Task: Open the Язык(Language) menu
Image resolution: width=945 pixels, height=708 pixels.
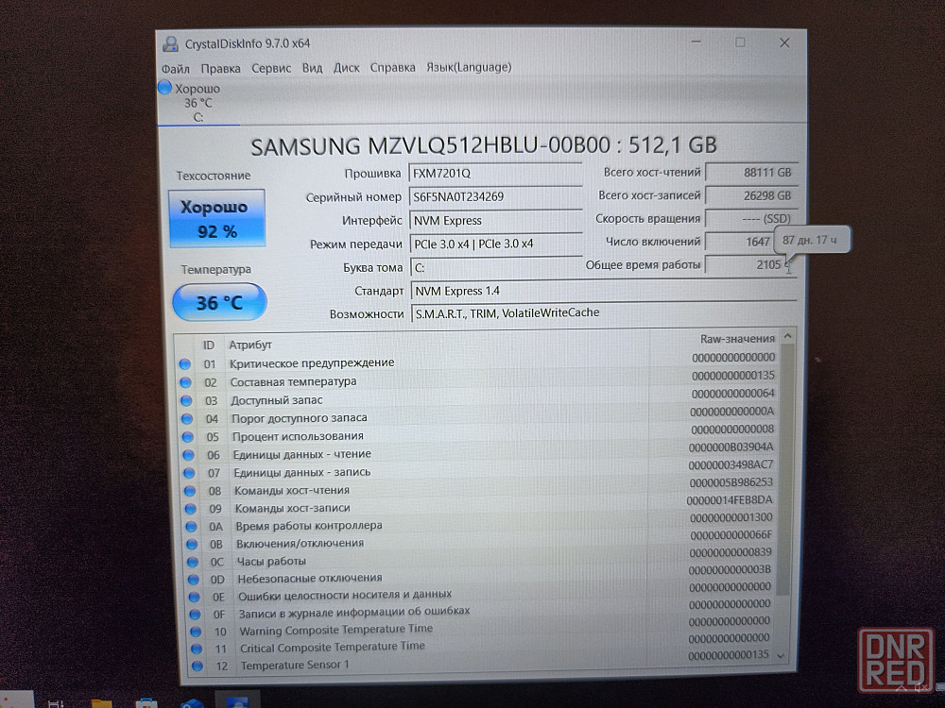Action: pos(469,67)
